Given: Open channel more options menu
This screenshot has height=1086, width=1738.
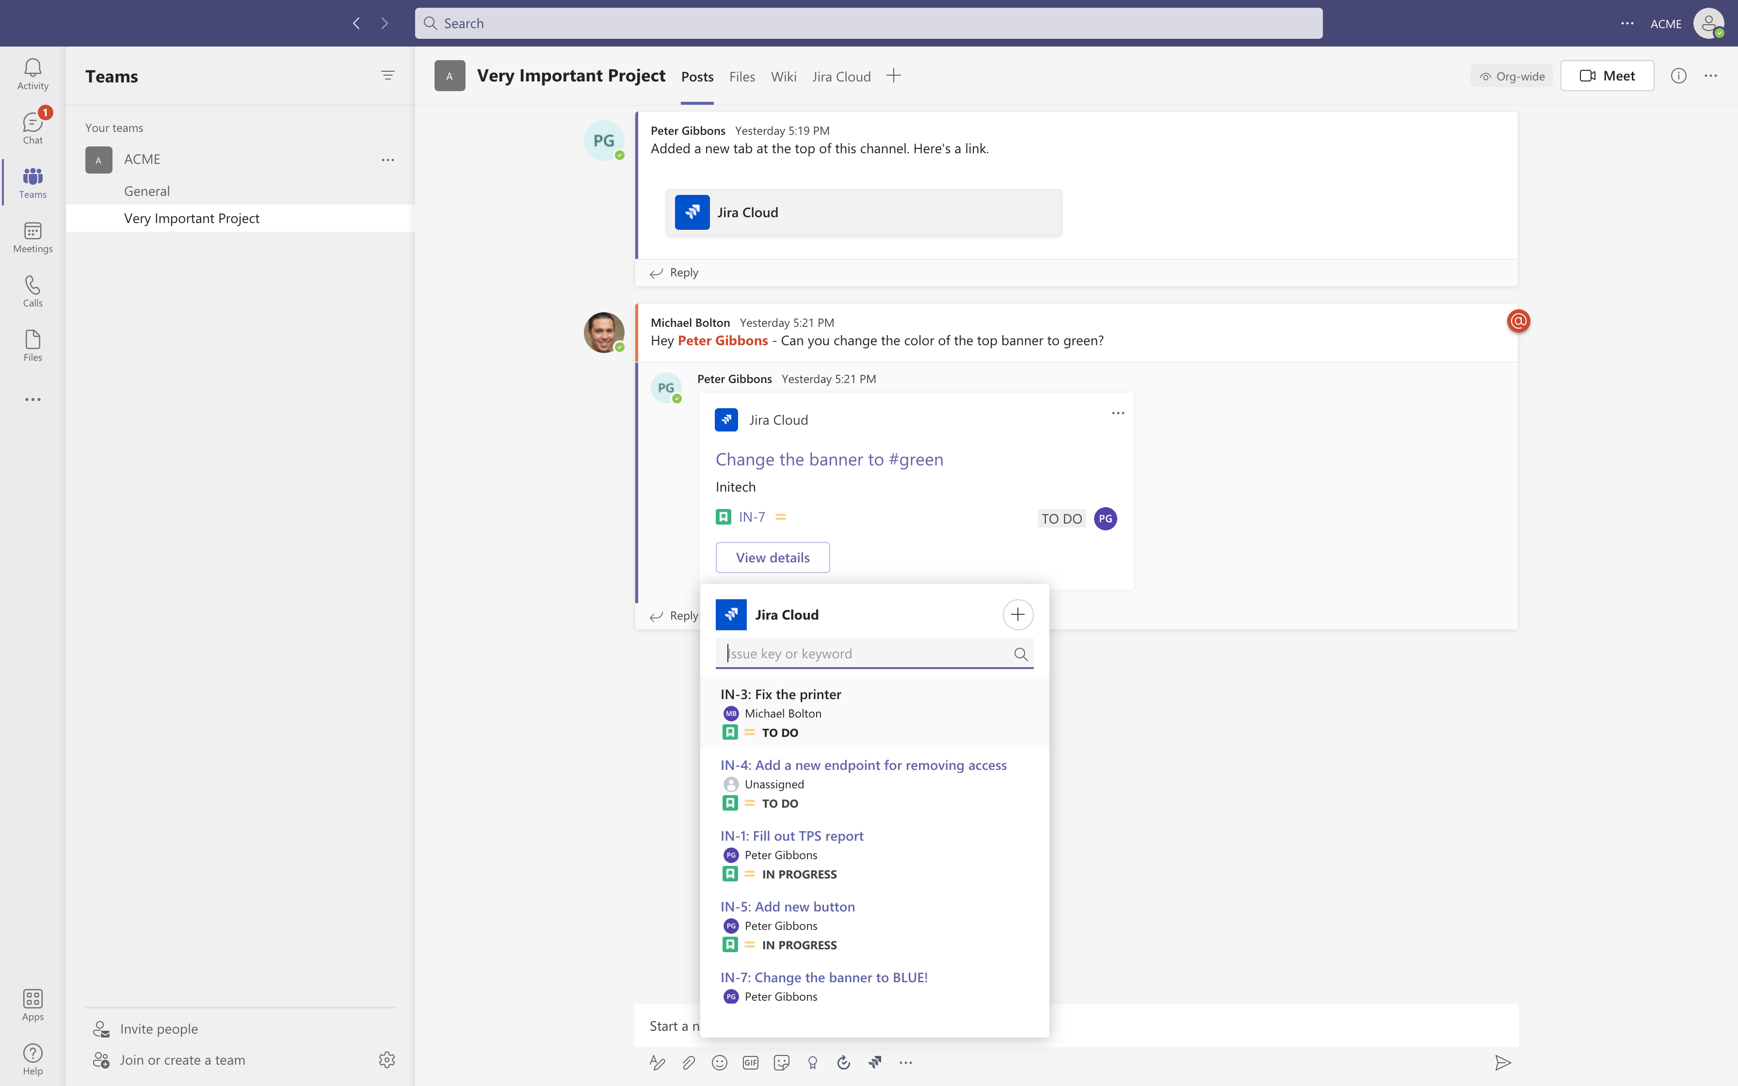Looking at the screenshot, I should pyautogui.click(x=1711, y=76).
